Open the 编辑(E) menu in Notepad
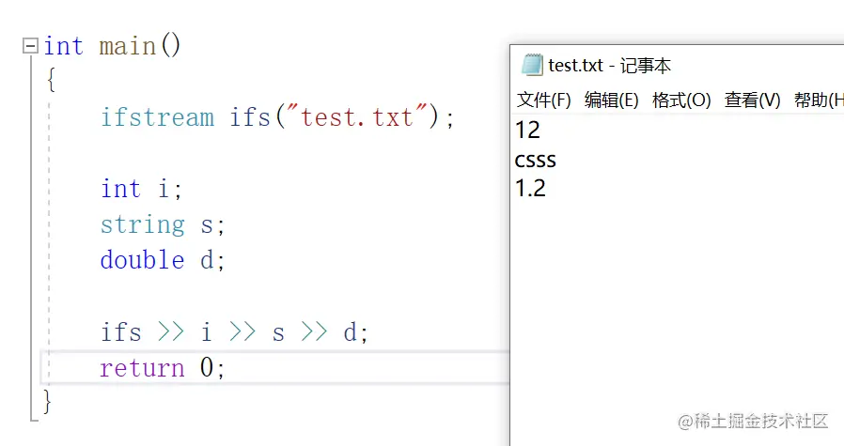Screen dimensions: 844x446 click(612, 100)
